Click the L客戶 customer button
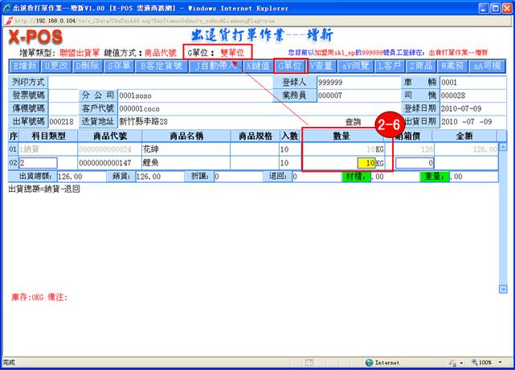This screenshot has height=370, width=515. point(393,66)
